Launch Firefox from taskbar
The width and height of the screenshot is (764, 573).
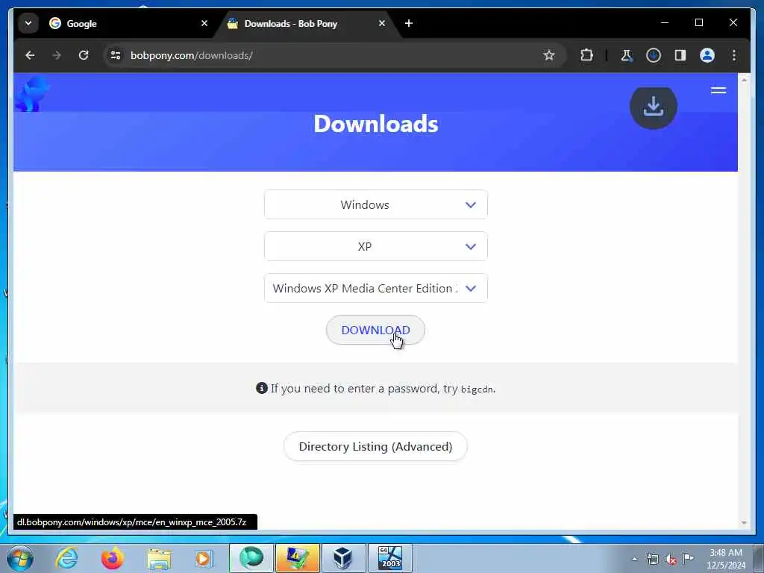click(x=112, y=558)
